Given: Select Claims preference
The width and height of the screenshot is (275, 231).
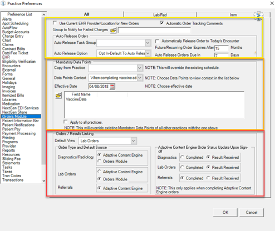Looking at the screenshot, I should [8, 44].
